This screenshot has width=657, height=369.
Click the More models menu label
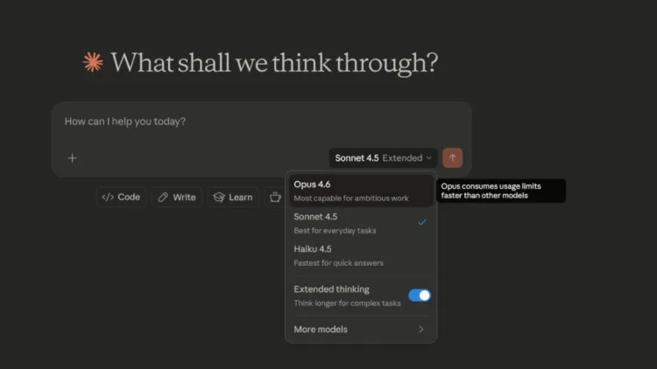pyautogui.click(x=321, y=330)
